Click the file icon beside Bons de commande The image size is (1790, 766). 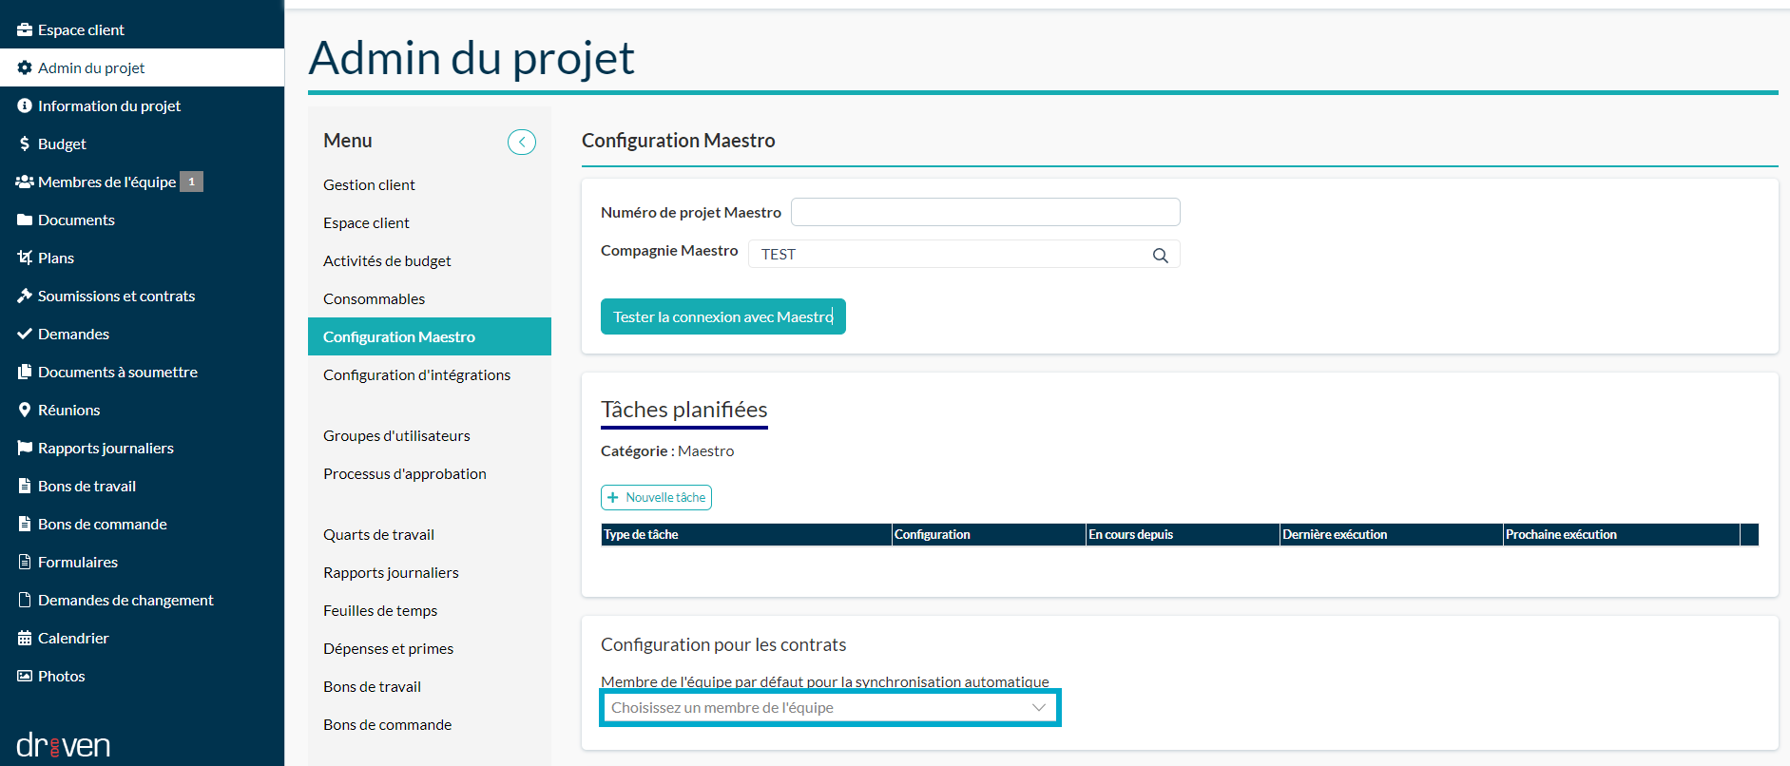coord(25,524)
